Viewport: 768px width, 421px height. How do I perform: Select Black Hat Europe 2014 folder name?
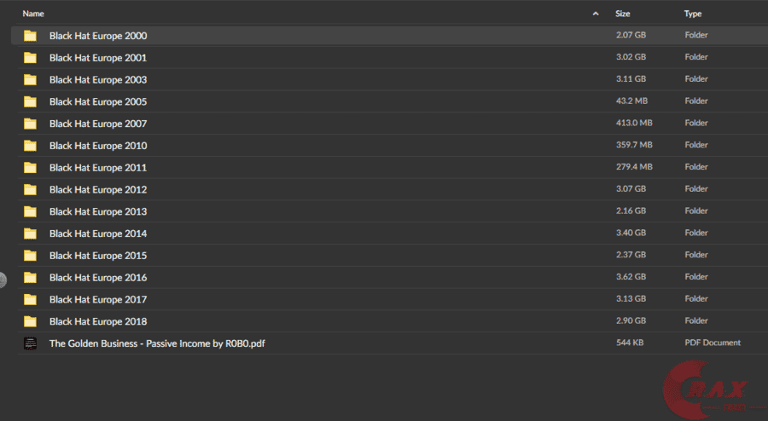98,234
